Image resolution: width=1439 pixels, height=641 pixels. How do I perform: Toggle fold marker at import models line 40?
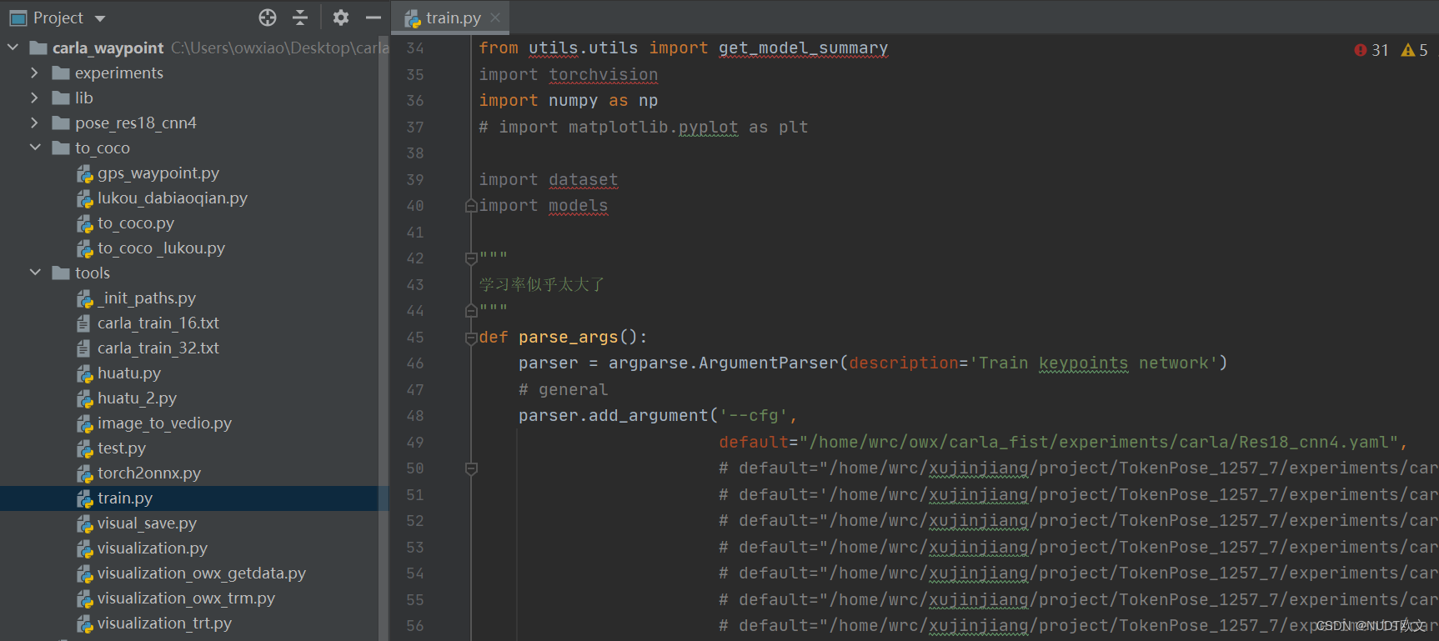pyautogui.click(x=471, y=205)
